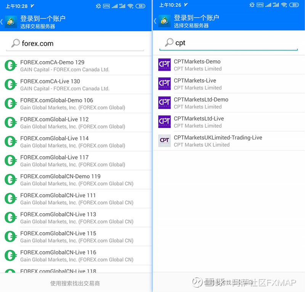Tap green logo of FOREX.comGlobalCN-Demo 119
Screen dimensions: 305x292
11,180
